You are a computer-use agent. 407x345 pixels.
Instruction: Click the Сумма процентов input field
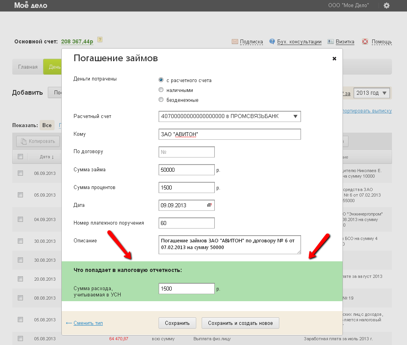coord(186,187)
